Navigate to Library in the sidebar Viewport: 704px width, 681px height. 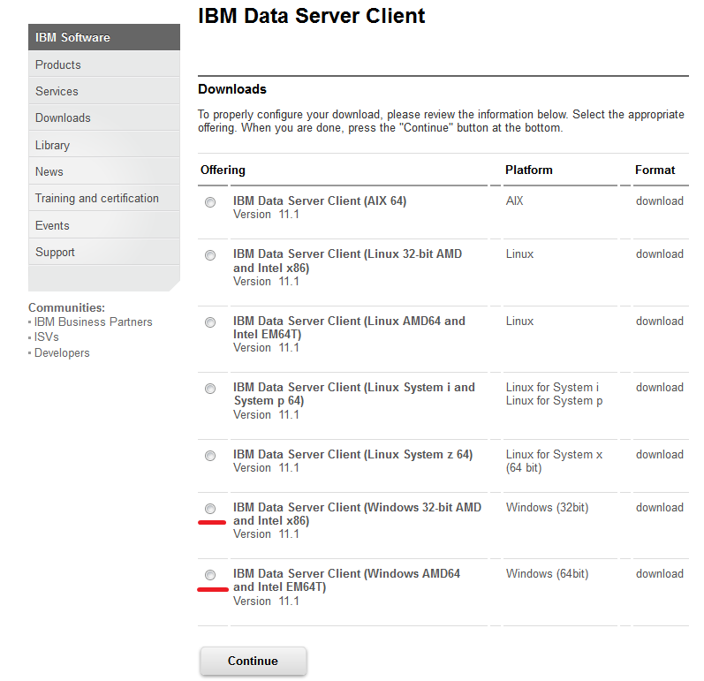104,145
